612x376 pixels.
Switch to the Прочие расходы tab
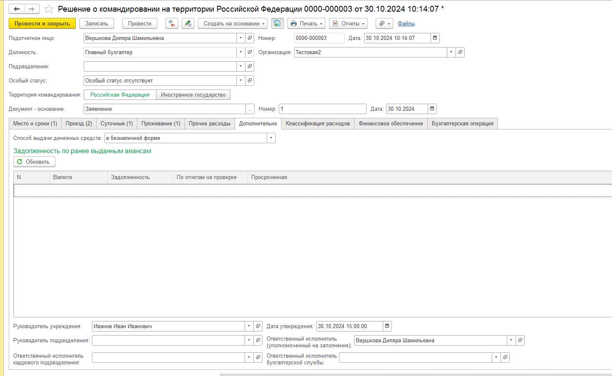tap(209, 123)
